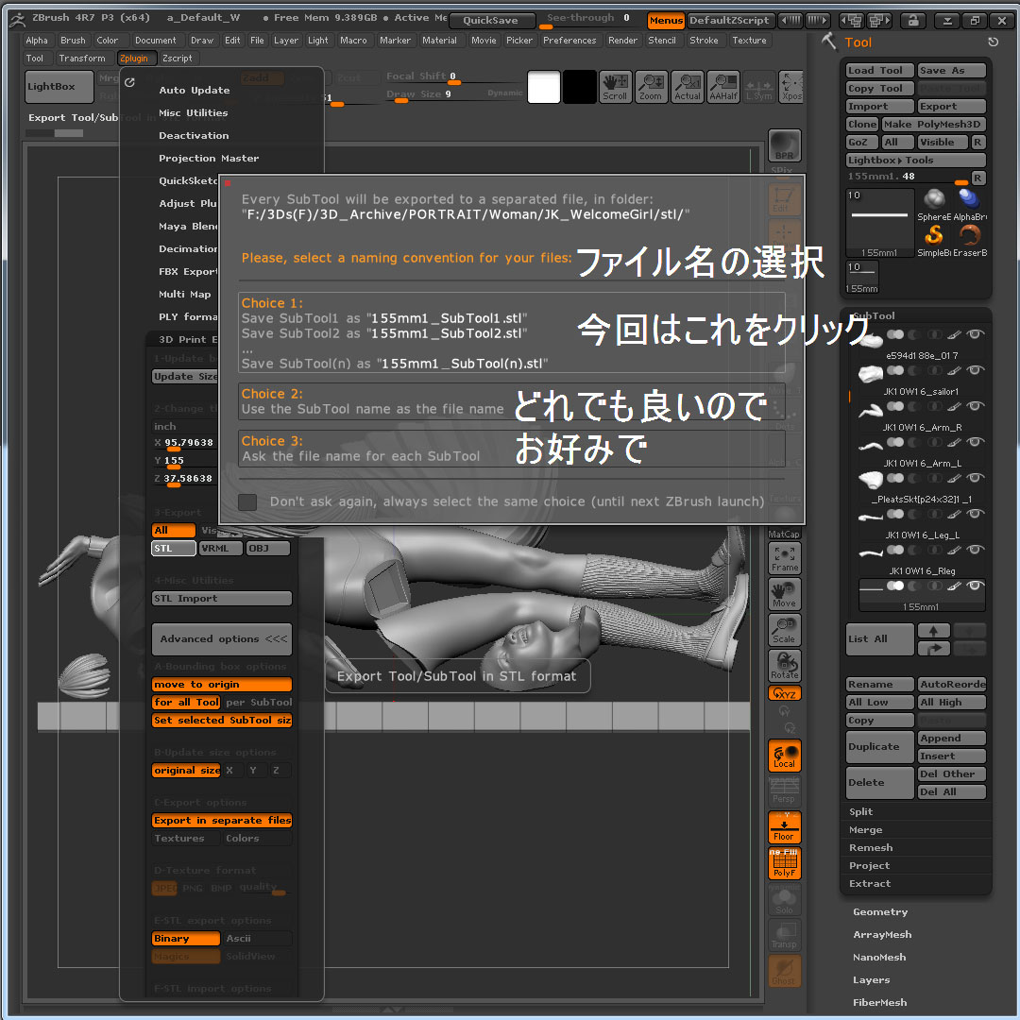Screen dimensions: 1020x1020
Task: Expand the ArrayMesh subpalette
Action: tap(882, 935)
